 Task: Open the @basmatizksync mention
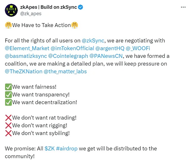(x=26, y=56)
